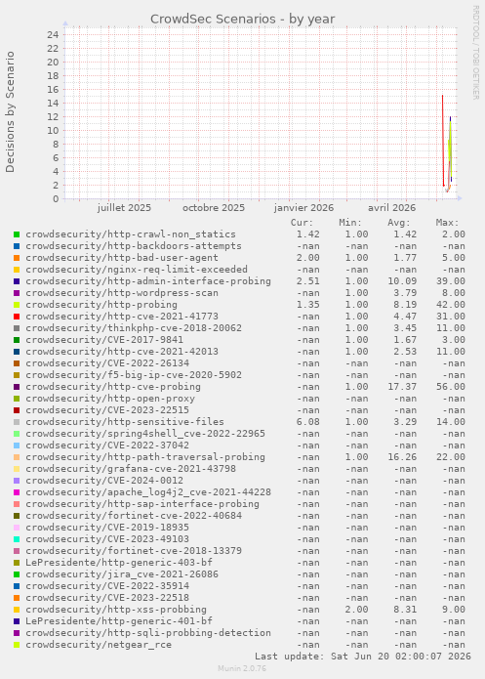Click the 10.09 average value
Viewport: 485px width, 679px height.
(402, 281)
